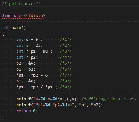Image resolution: width=139 pixels, height=122 pixels.
Task: Click the /*9*/ comment
Action: click(66, 87)
